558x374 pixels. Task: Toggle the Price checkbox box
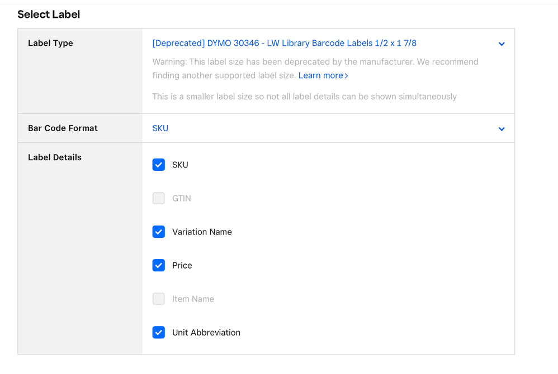159,265
